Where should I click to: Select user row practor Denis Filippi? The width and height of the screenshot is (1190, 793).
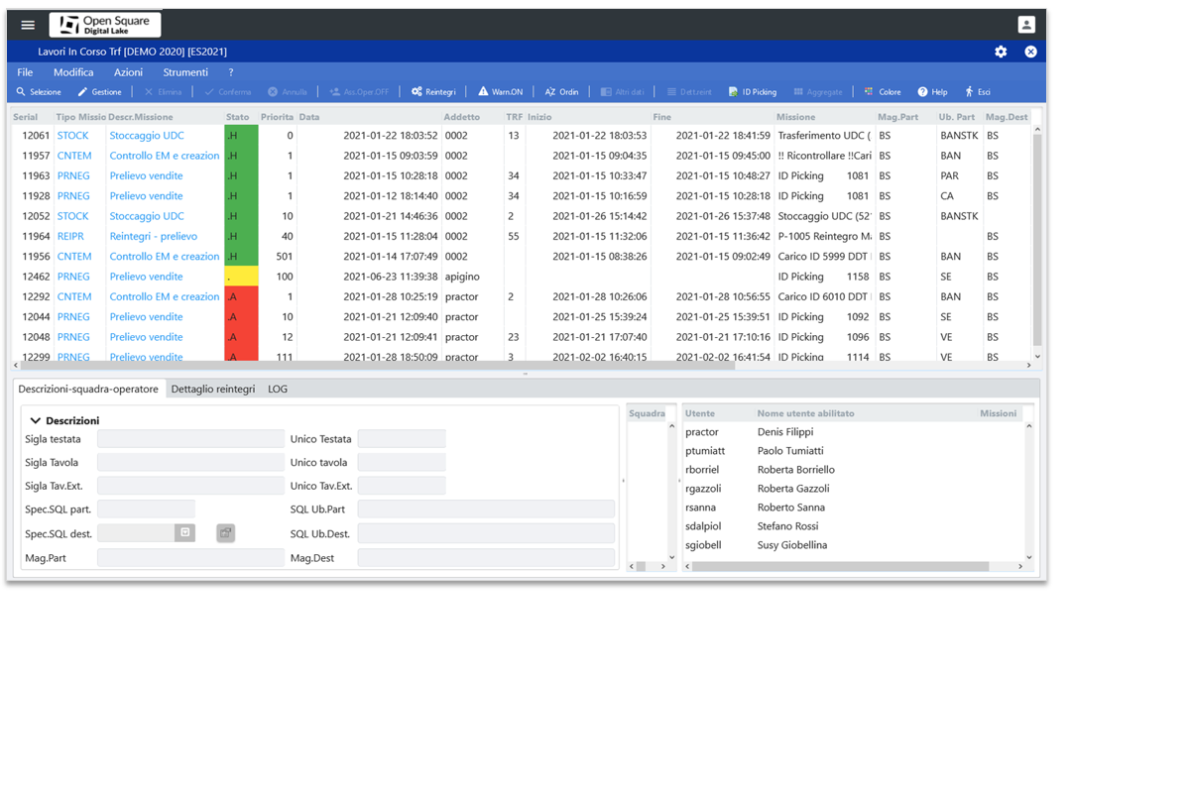[x=853, y=432]
